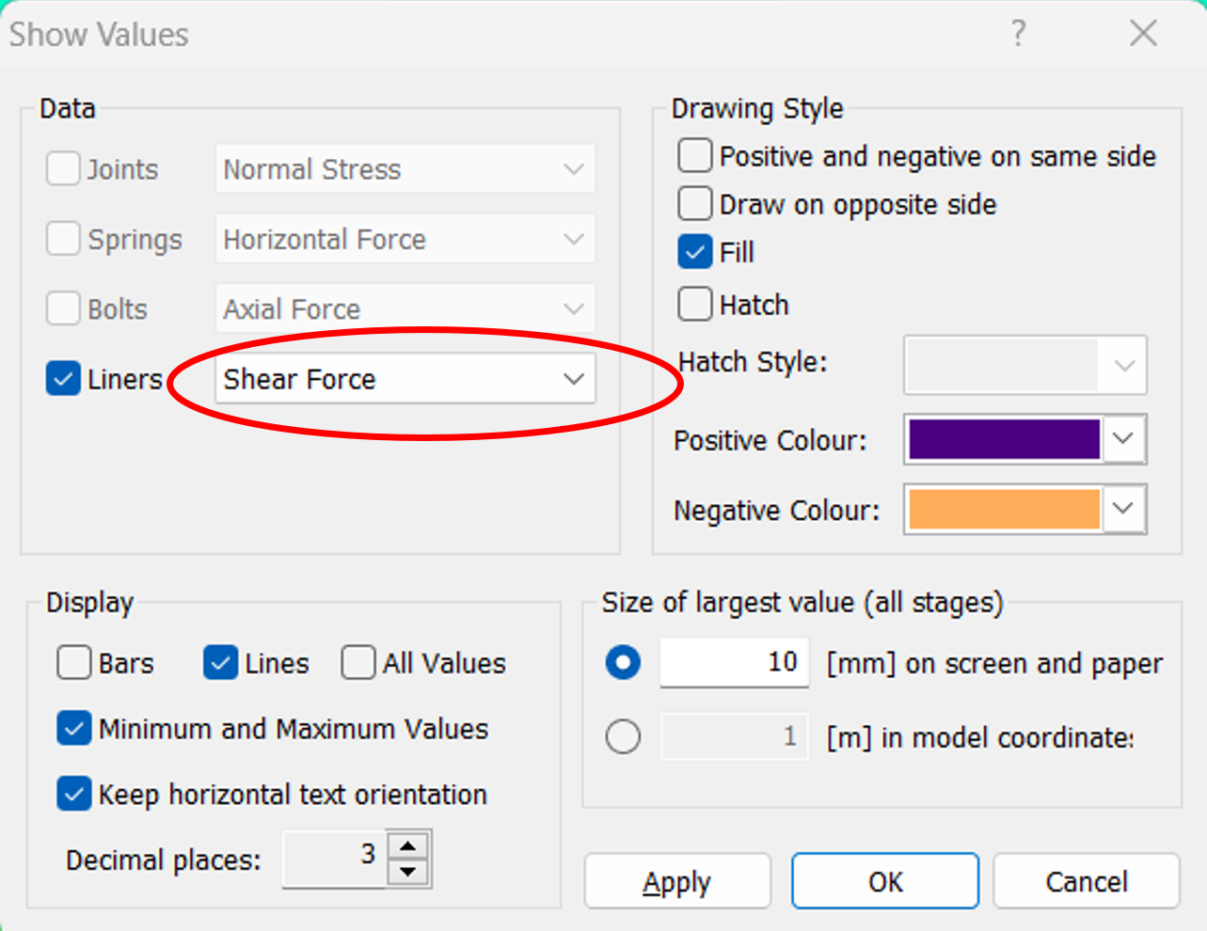Viewport: 1207px width, 931px height.
Task: Open the Liners Shear Force dropdown
Action: [405, 379]
